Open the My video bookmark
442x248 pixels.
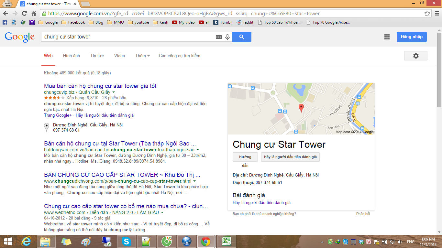[x=183, y=22]
